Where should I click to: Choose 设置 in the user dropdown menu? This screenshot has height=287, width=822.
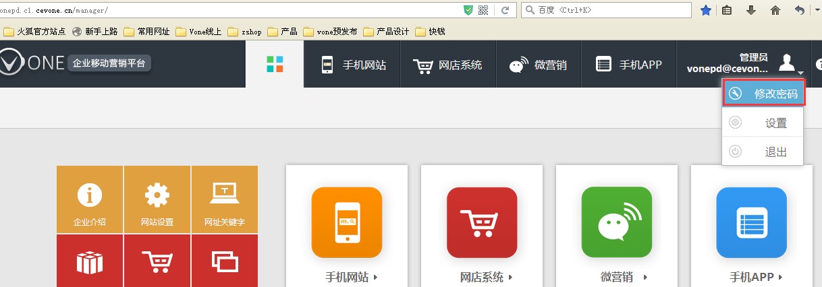click(x=763, y=123)
